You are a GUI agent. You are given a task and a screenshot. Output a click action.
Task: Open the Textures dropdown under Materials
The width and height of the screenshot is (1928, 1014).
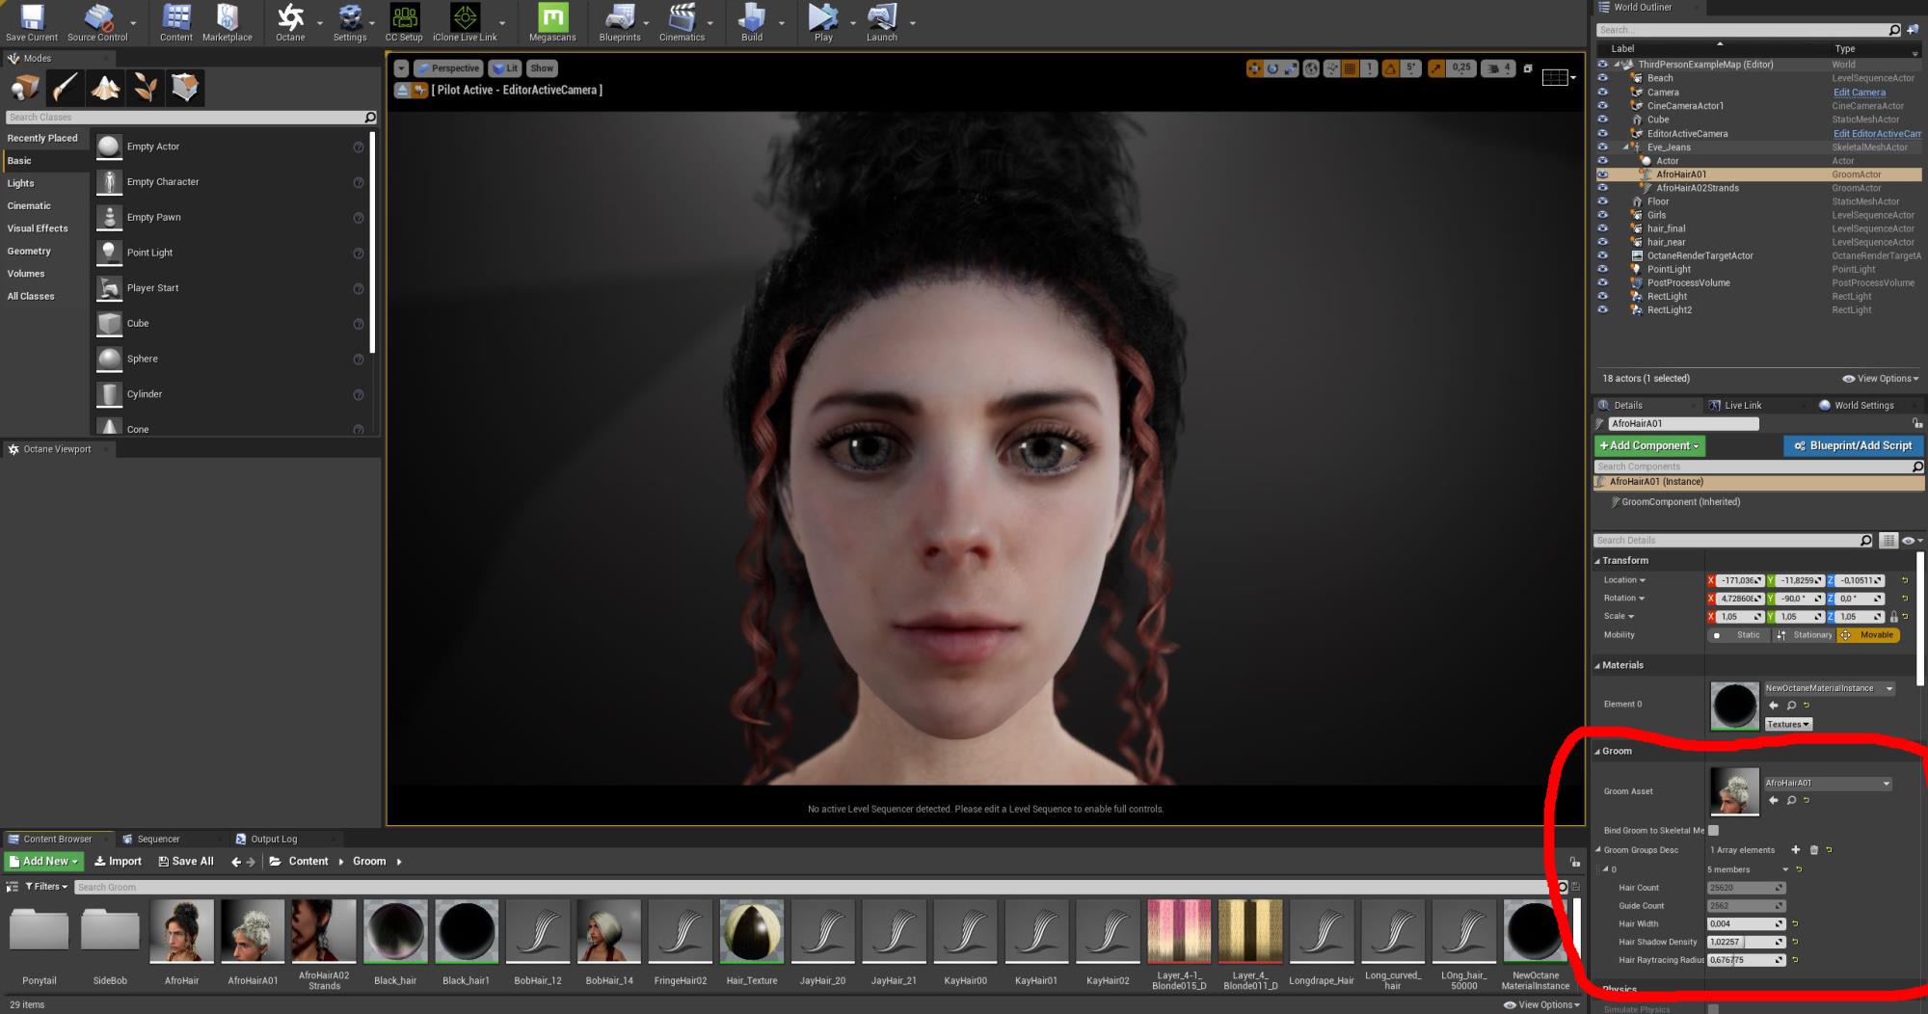tap(1788, 724)
